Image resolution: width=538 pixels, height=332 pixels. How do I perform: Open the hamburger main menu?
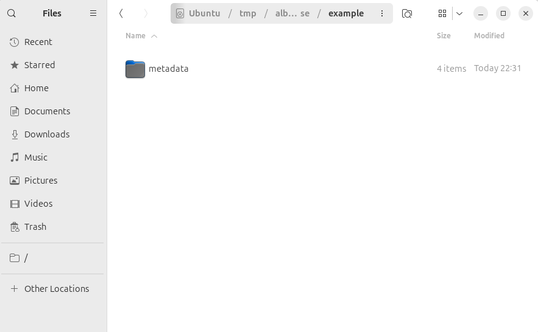pyautogui.click(x=93, y=13)
